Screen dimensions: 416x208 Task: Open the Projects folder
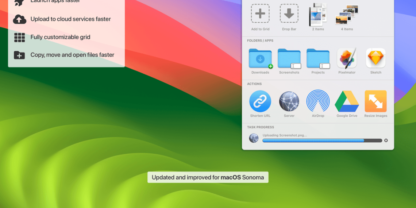pyautogui.click(x=318, y=58)
